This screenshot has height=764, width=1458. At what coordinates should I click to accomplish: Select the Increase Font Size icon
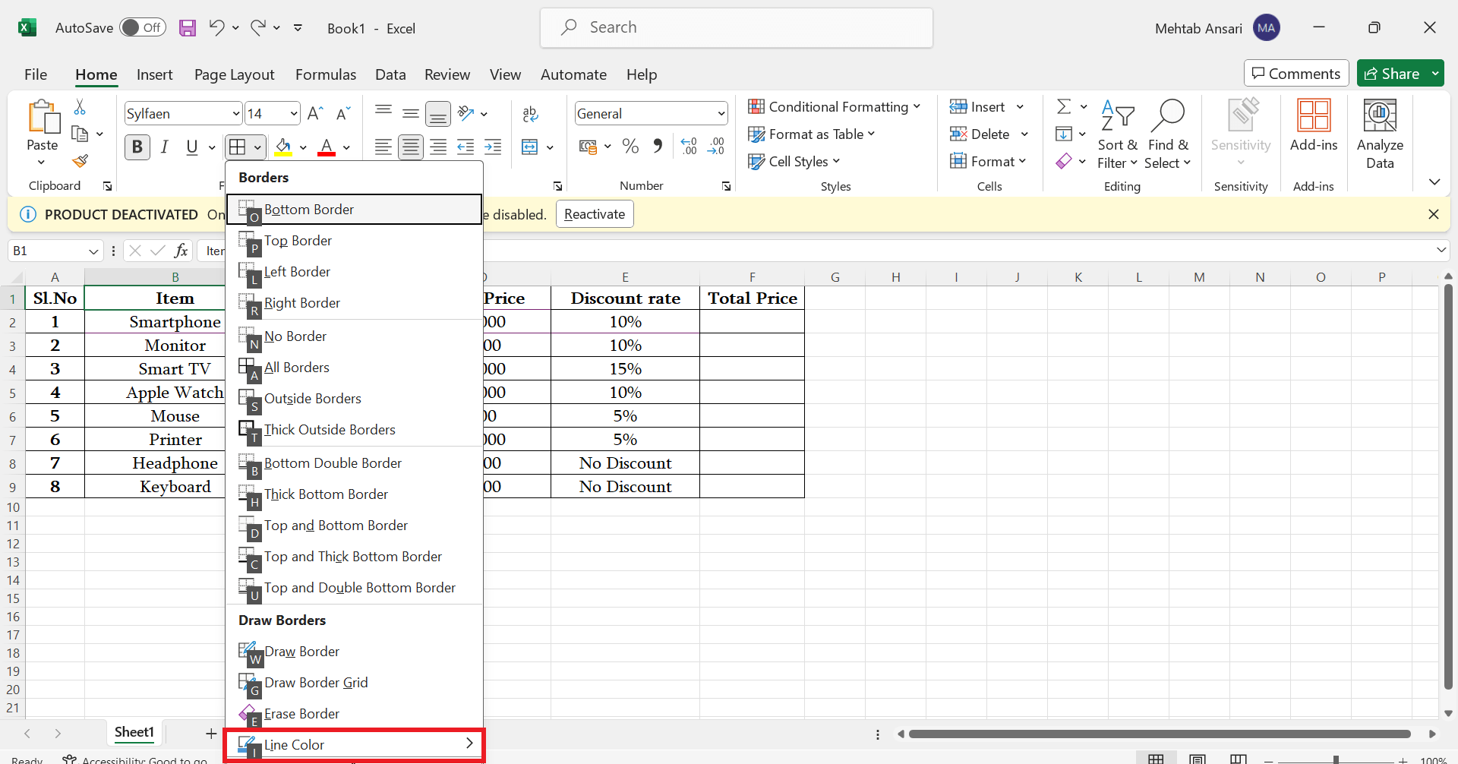pyautogui.click(x=314, y=112)
